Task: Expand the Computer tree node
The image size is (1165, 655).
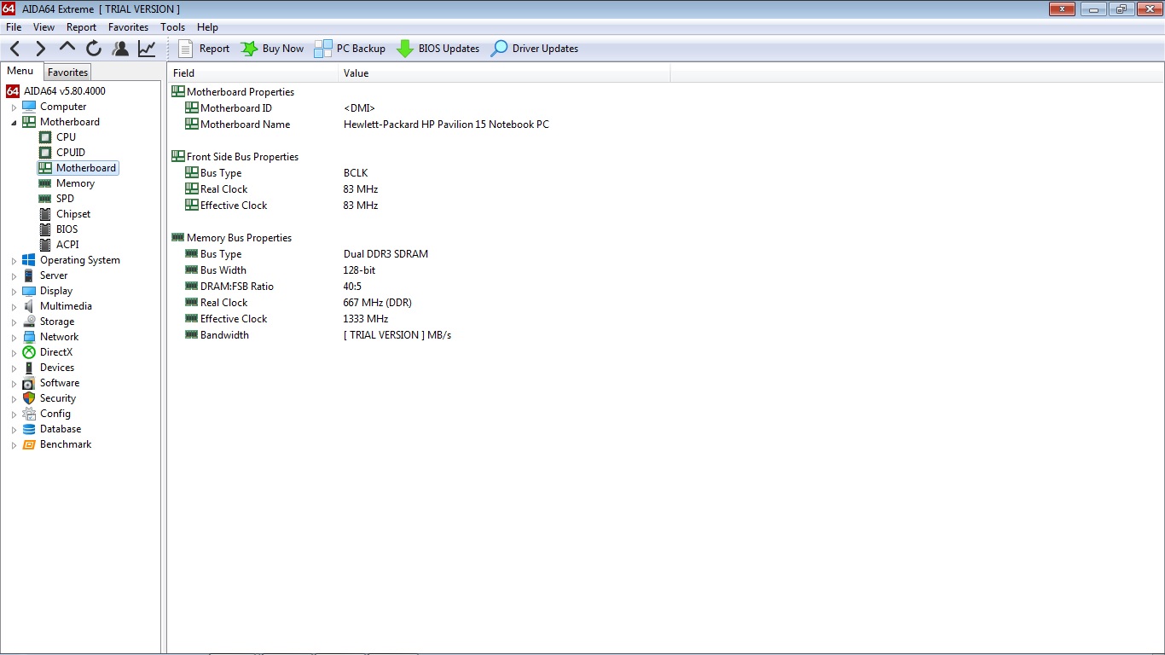Action: [x=14, y=107]
